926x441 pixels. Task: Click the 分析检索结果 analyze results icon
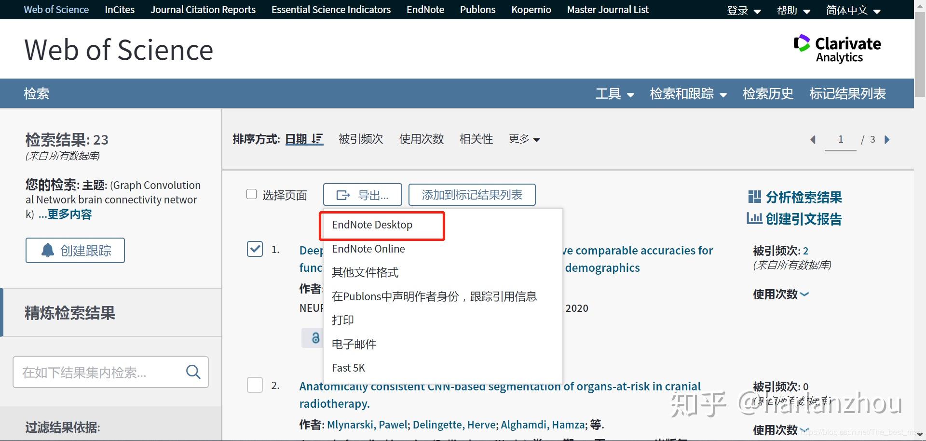tap(754, 198)
